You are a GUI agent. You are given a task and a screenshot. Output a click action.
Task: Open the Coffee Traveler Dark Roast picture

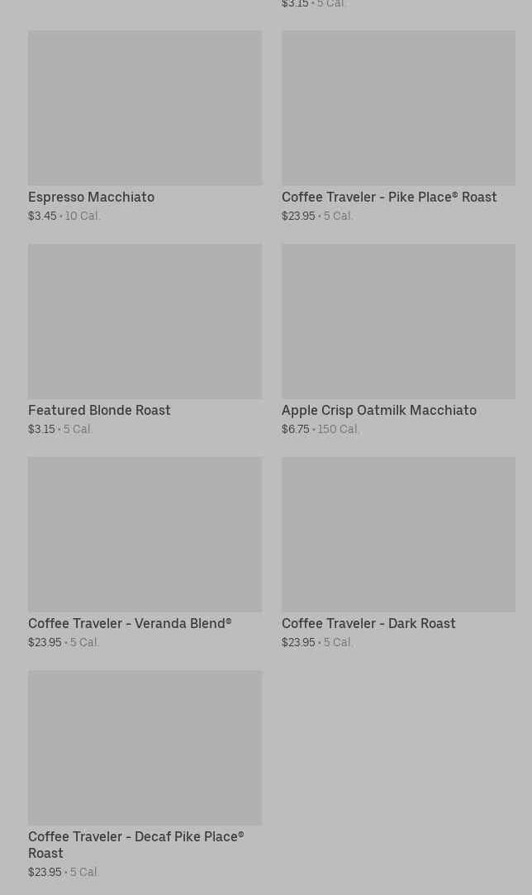[398, 534]
